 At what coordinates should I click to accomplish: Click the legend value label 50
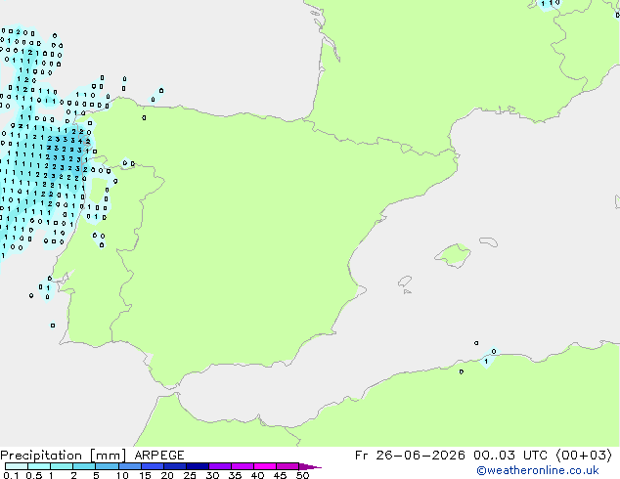(302, 475)
